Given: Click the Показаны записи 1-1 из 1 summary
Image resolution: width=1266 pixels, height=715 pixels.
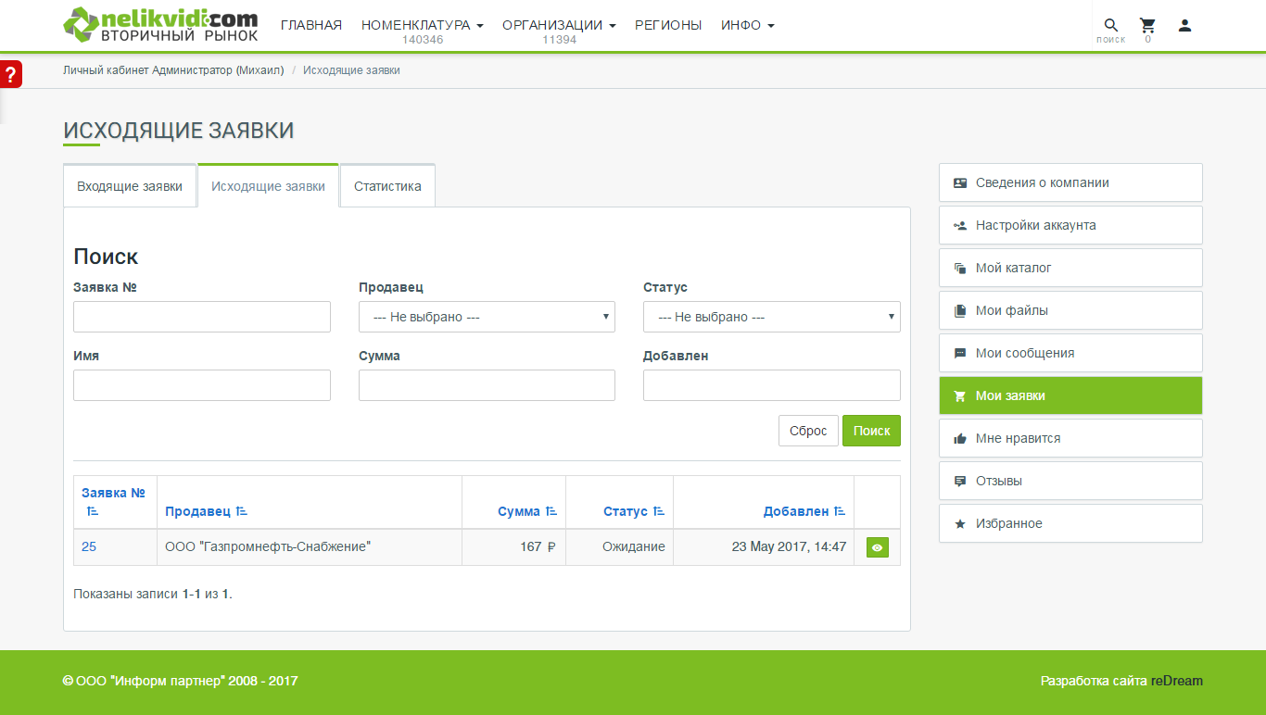Looking at the screenshot, I should click(x=153, y=594).
